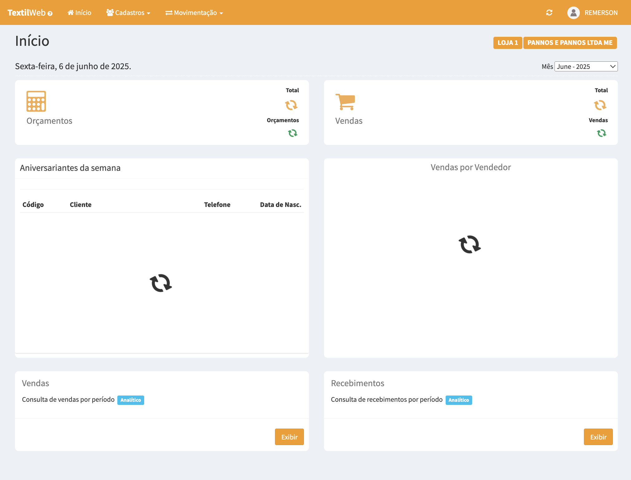The width and height of the screenshot is (631, 480).
Task: Click the REMERSON user avatar icon
Action: (x=573, y=13)
